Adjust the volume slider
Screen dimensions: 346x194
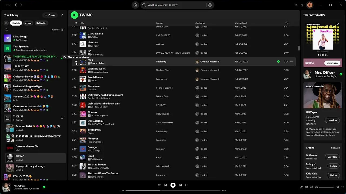(x=326, y=187)
